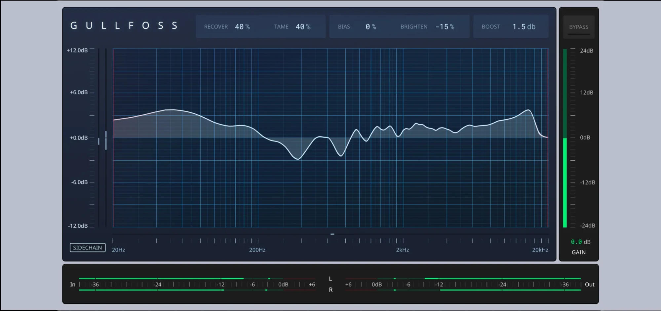
Task: Click the BRIGHTEN parameter label
Action: (414, 27)
